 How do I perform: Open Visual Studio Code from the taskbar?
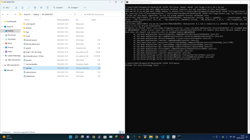pos(162,137)
